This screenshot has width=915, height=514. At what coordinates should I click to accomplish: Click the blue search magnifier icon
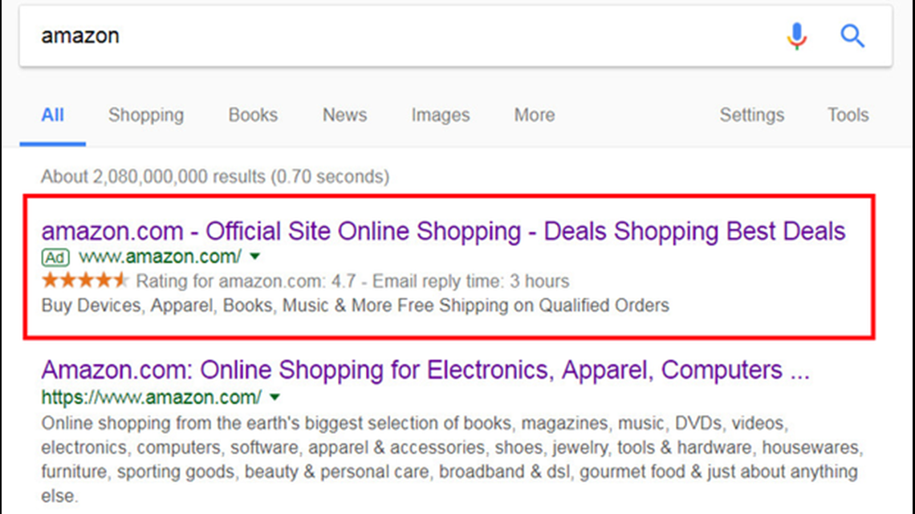coord(852,36)
